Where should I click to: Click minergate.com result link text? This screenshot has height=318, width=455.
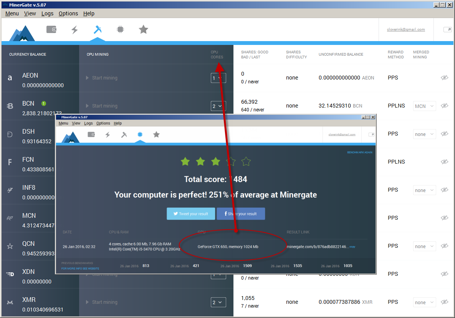[x=318, y=247]
